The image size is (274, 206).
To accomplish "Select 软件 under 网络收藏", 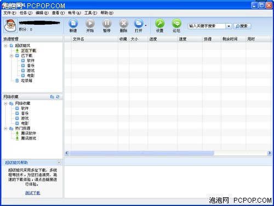I will [x=25, y=108].
